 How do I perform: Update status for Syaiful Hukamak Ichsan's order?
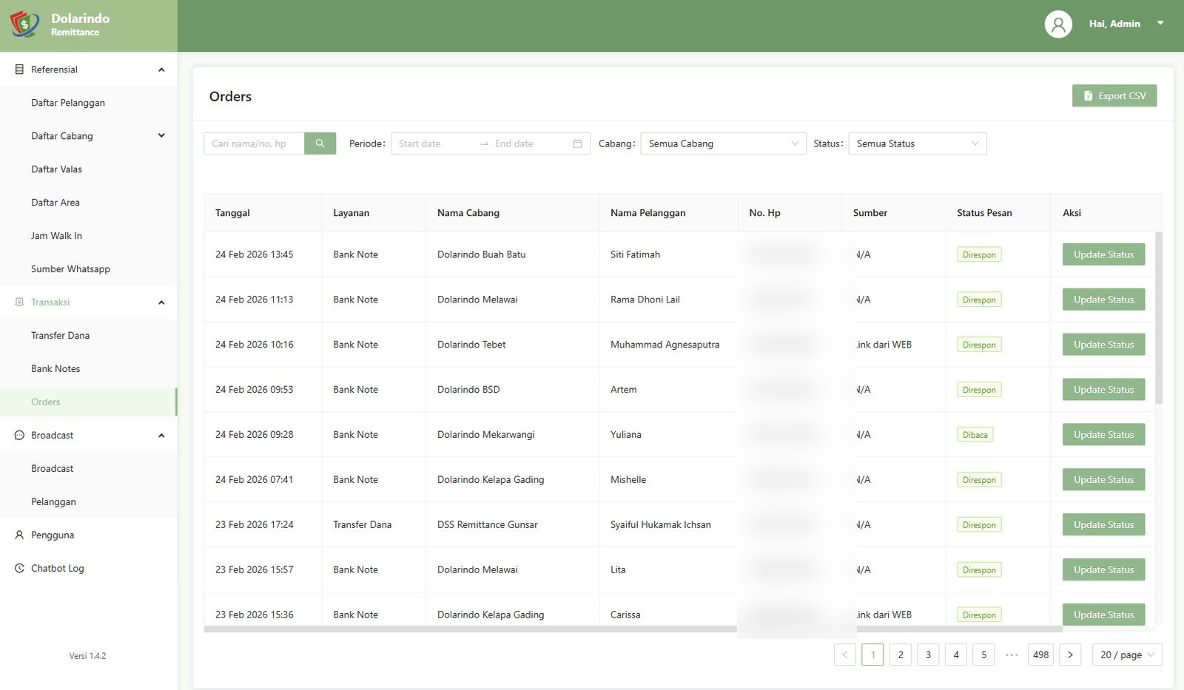point(1103,525)
